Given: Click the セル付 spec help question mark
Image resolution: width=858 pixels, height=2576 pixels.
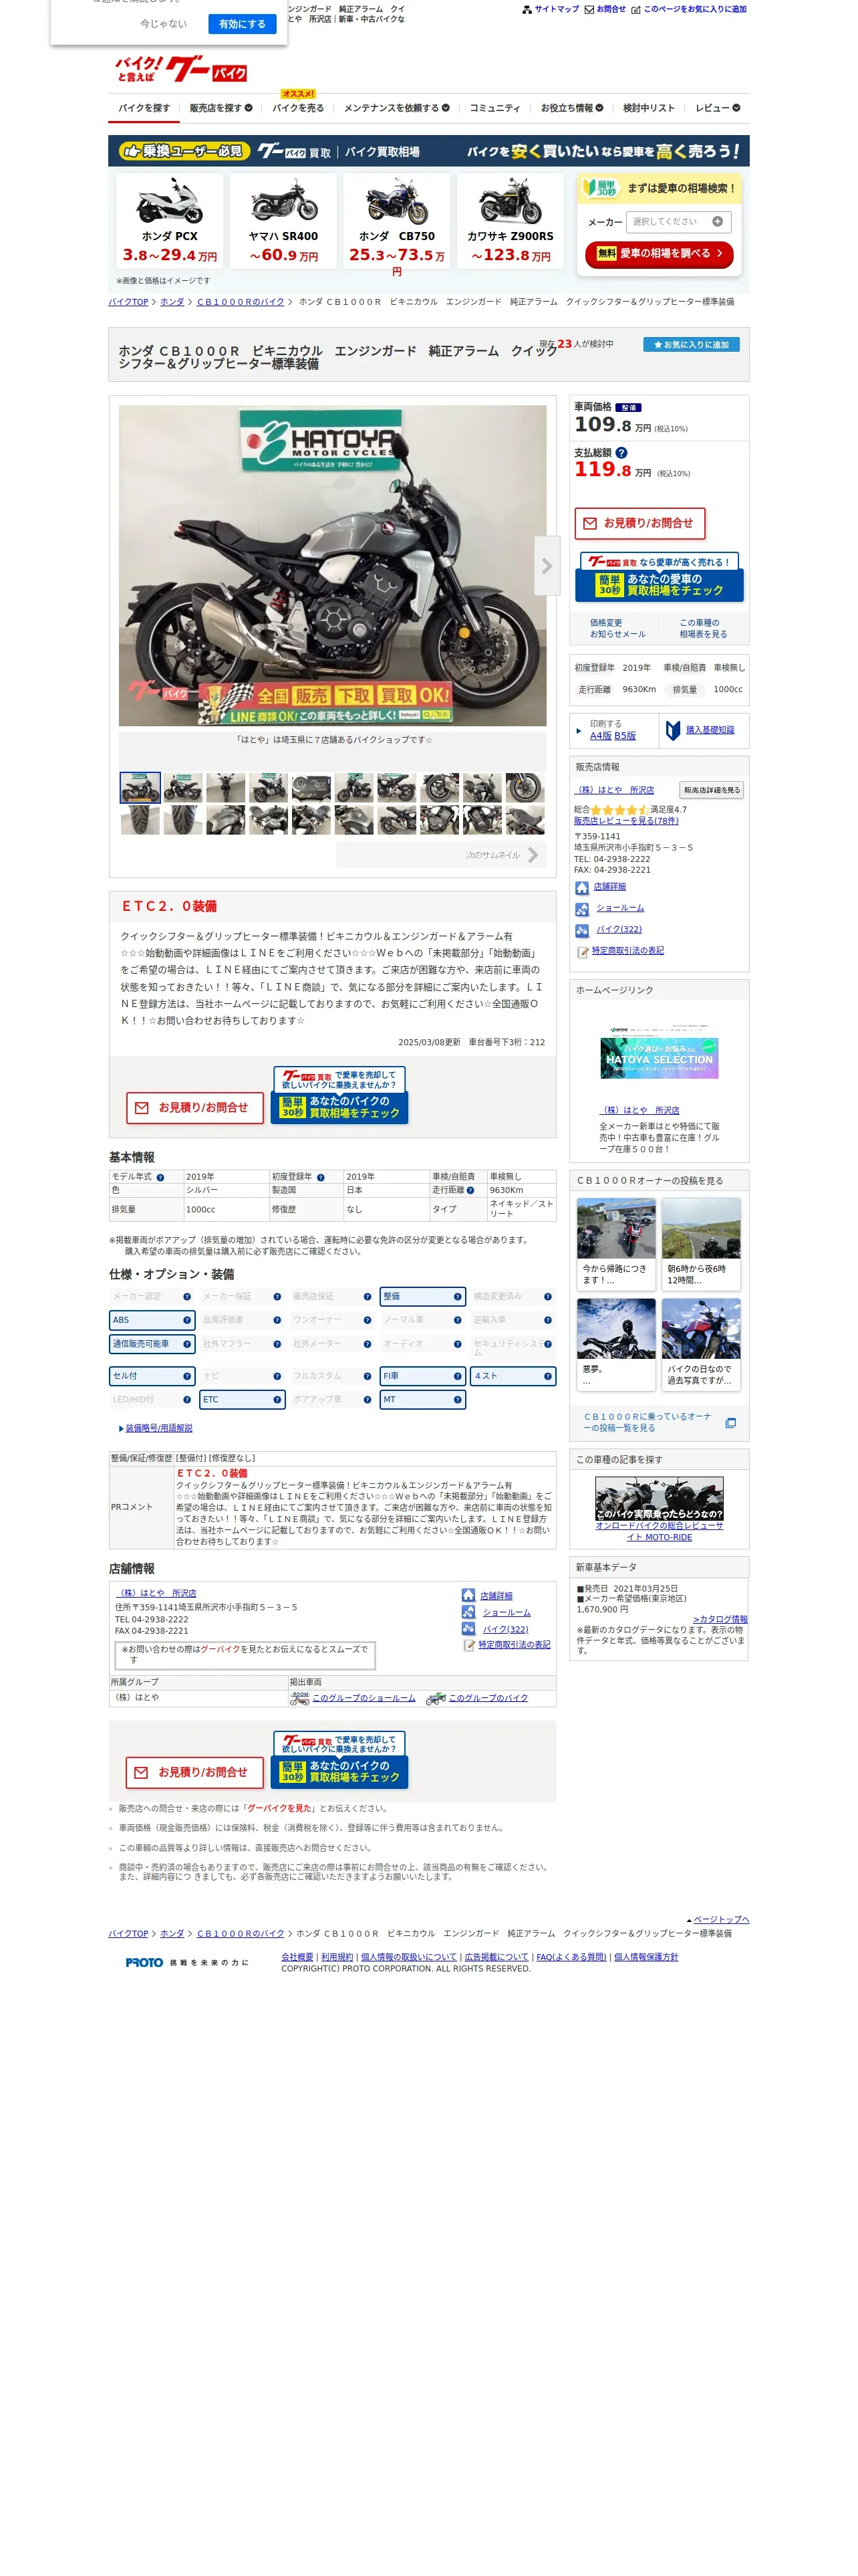Looking at the screenshot, I should [187, 1376].
